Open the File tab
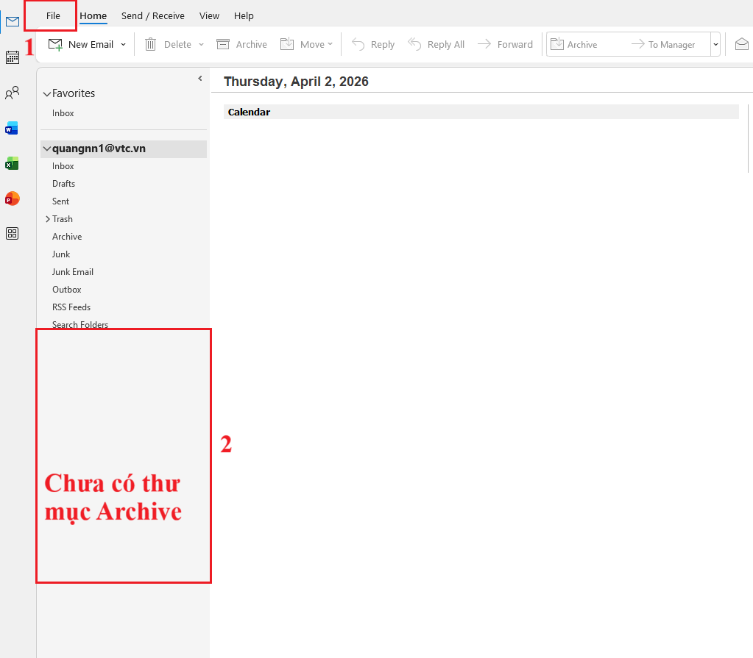Image resolution: width=753 pixels, height=658 pixels. (53, 16)
